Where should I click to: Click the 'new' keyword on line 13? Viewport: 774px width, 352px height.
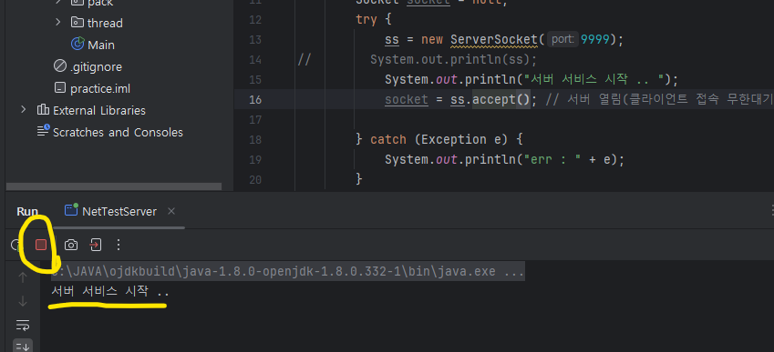(x=432, y=39)
